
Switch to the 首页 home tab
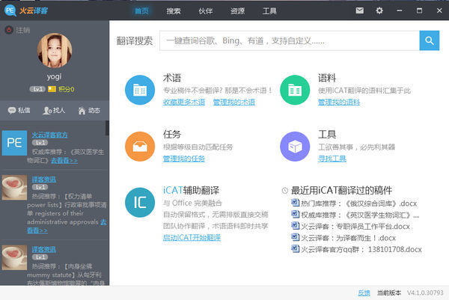[x=141, y=11]
